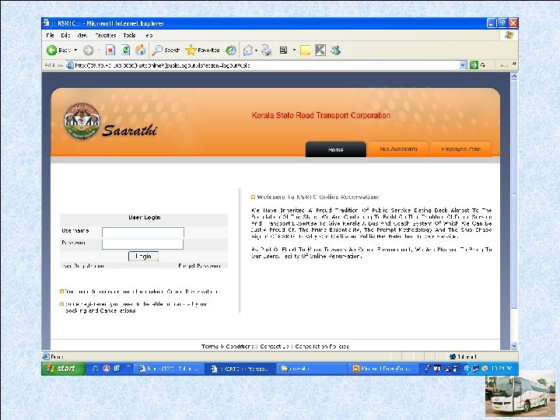560x420 pixels.
Task: Click the Stop loading icon
Action: tap(110, 51)
